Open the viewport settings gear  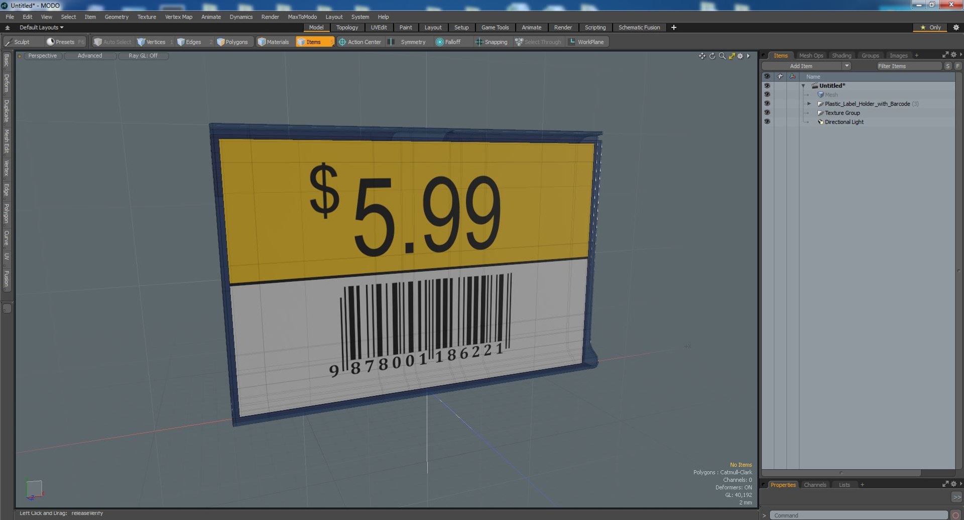pos(740,56)
